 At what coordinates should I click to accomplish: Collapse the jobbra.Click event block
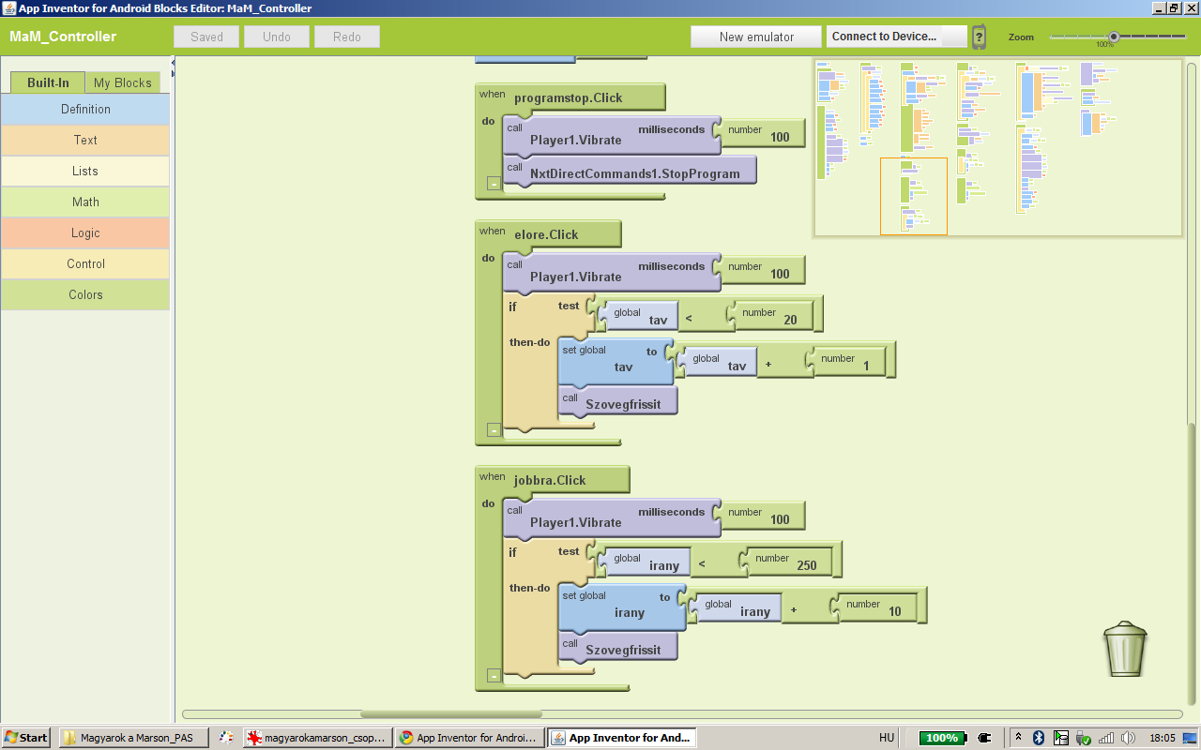494,676
